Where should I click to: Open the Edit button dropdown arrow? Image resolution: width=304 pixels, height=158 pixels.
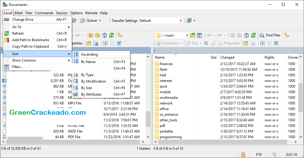(201, 43)
